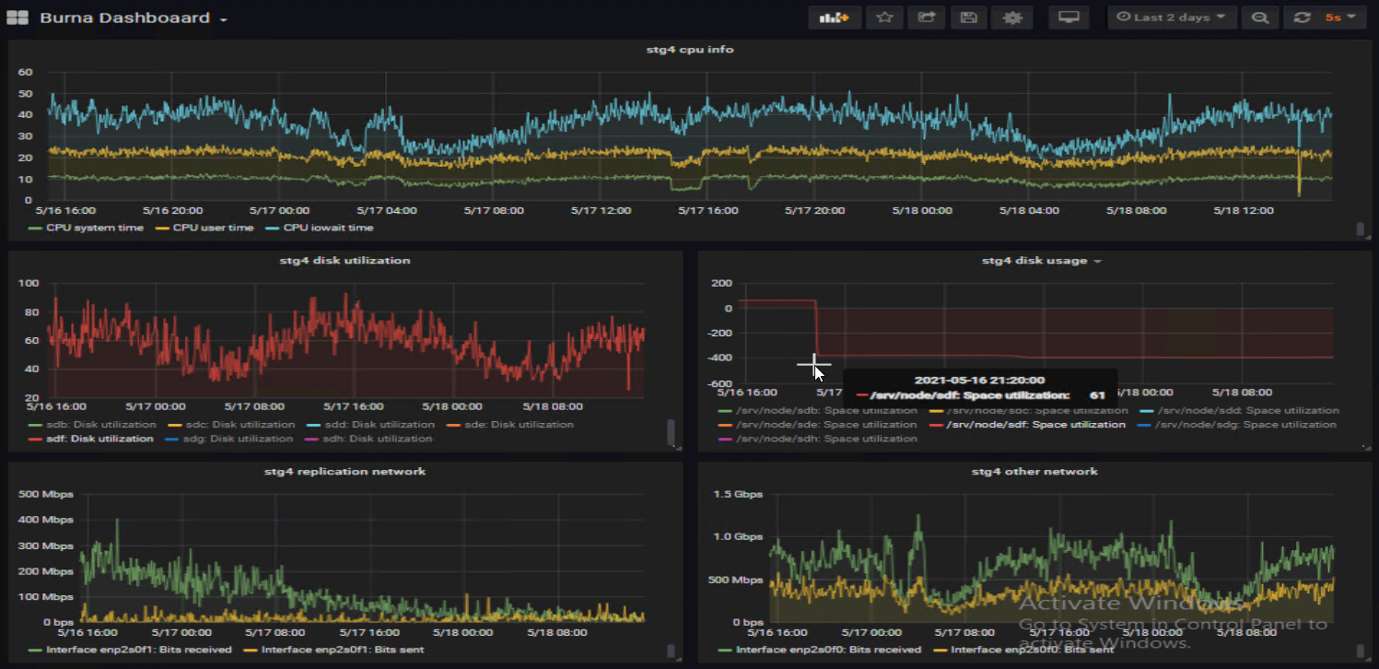Star this dashboard as favorite
Image resolution: width=1379 pixels, height=669 pixels.
pyautogui.click(x=883, y=18)
